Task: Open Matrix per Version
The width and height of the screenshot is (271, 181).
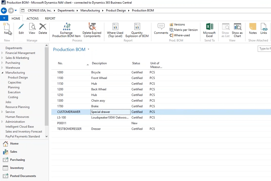Action: [184, 30]
